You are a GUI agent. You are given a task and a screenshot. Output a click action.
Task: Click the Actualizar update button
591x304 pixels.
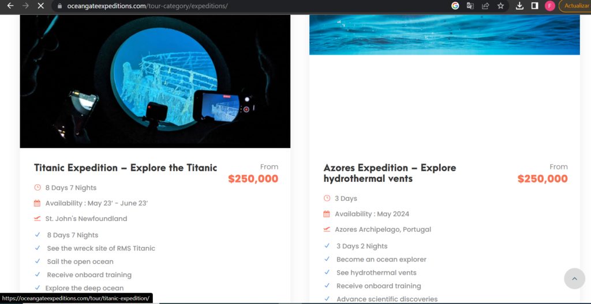point(575,6)
